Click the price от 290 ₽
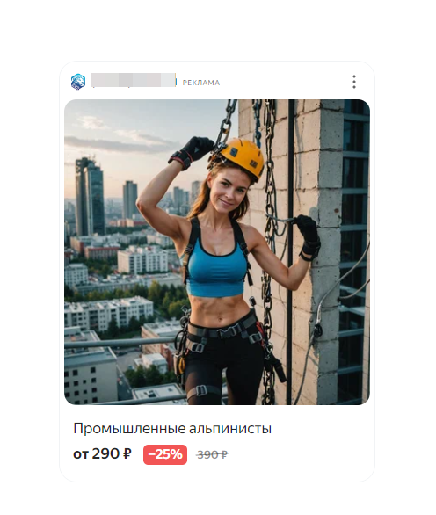The height and width of the screenshot is (515, 436). point(102,454)
